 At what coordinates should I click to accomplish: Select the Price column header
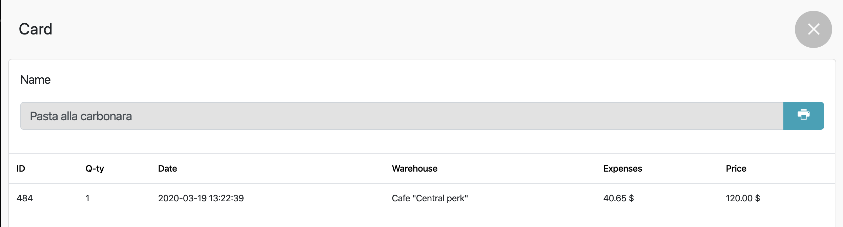coord(736,169)
